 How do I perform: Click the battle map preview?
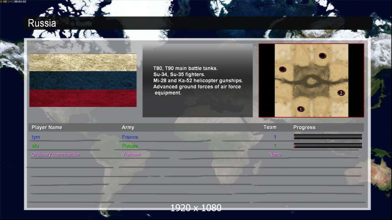pyautogui.click(x=311, y=80)
